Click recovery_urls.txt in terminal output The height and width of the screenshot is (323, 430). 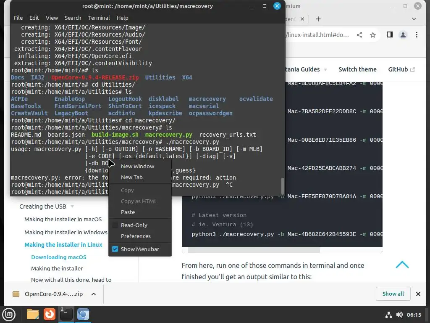[x=227, y=135]
